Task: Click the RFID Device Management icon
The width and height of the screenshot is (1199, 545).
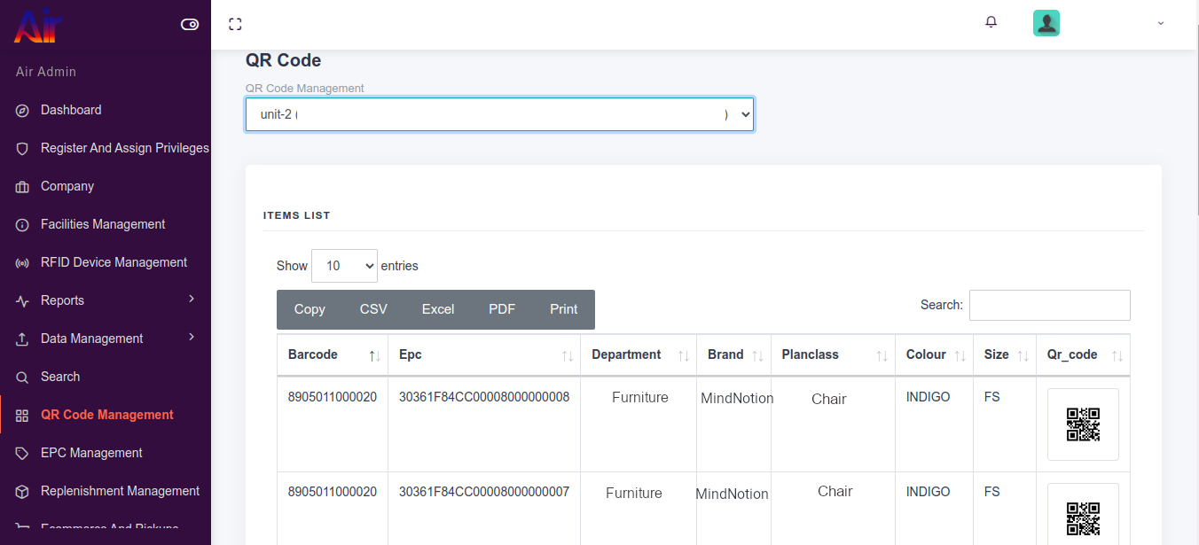Action: (23, 263)
